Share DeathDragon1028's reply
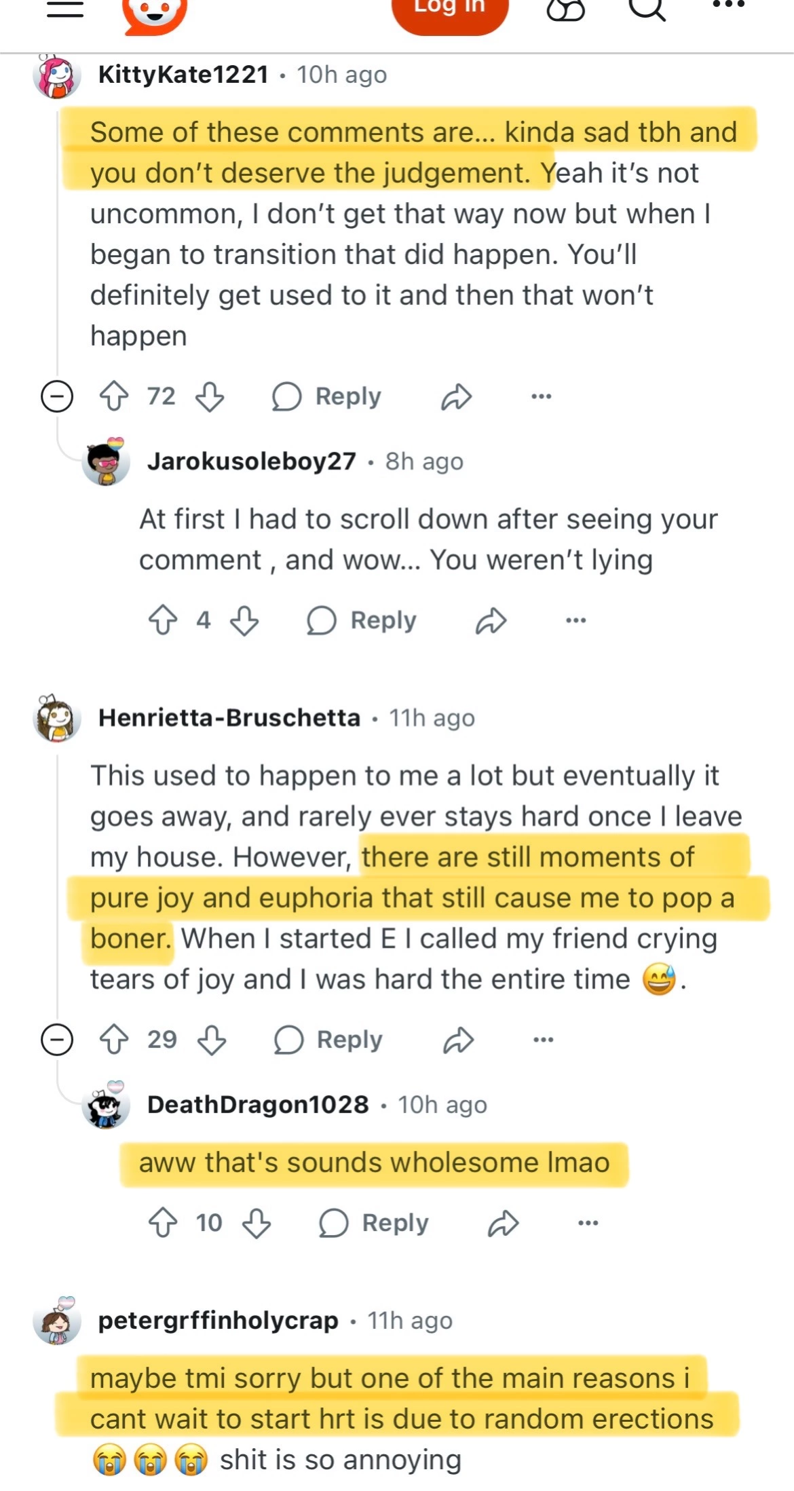The image size is (794, 1491). [x=503, y=1223]
